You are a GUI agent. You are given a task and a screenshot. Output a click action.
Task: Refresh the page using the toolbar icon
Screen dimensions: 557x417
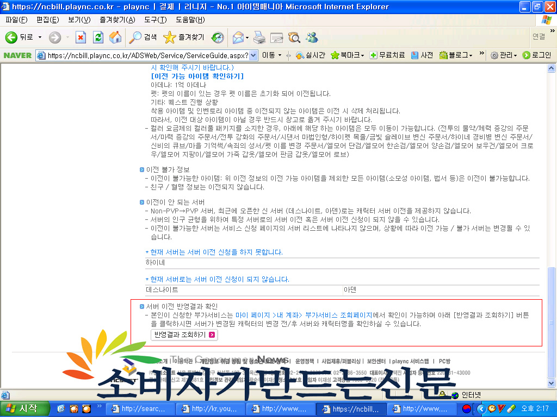click(x=98, y=37)
